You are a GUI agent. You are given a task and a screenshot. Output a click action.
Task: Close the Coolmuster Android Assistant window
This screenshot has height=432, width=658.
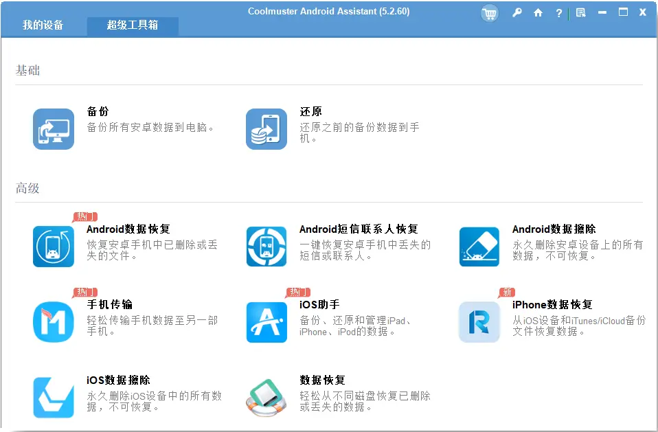coord(642,12)
